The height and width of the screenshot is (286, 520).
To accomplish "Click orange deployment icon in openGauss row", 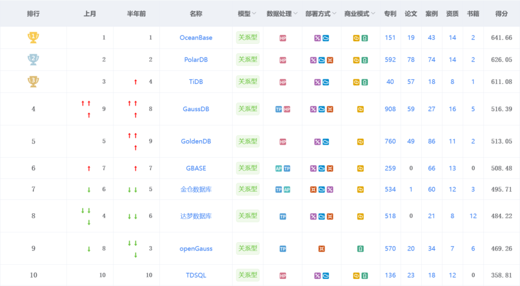I will 321,249.
